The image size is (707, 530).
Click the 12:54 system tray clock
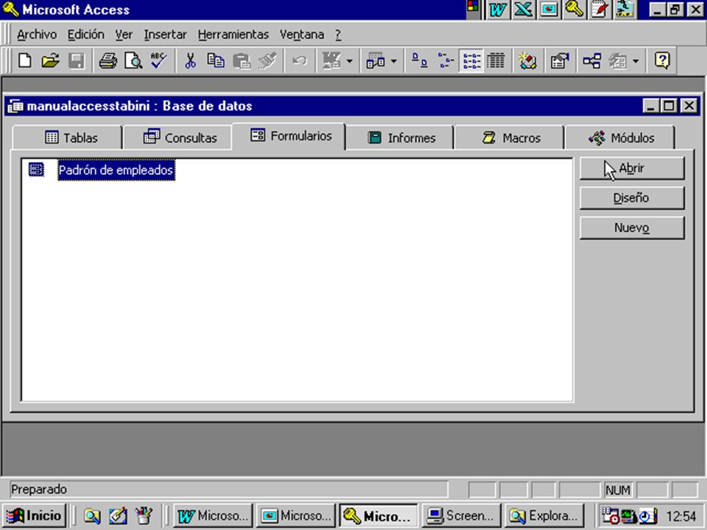pyautogui.click(x=681, y=516)
